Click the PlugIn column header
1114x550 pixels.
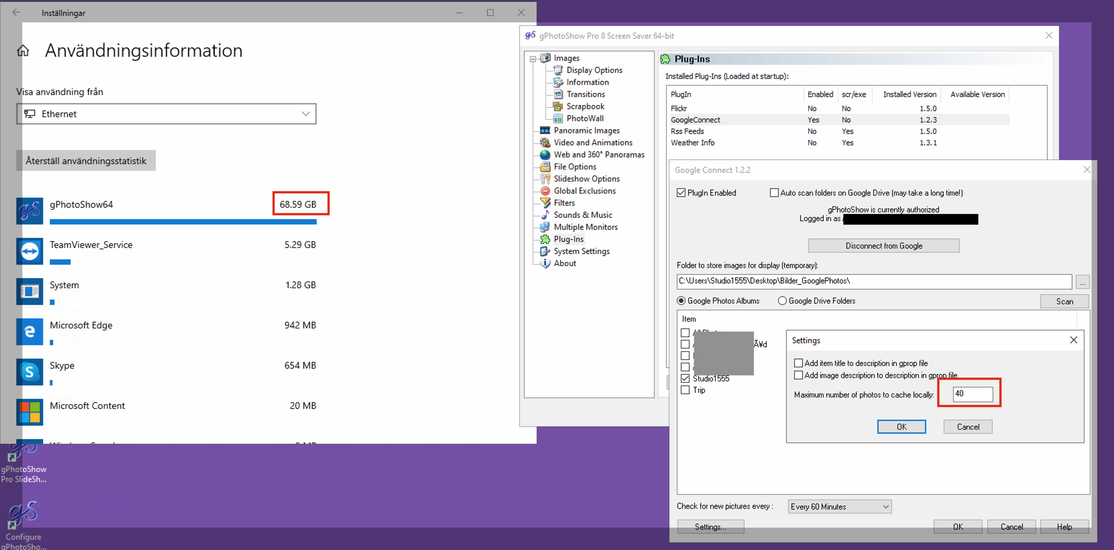735,94
